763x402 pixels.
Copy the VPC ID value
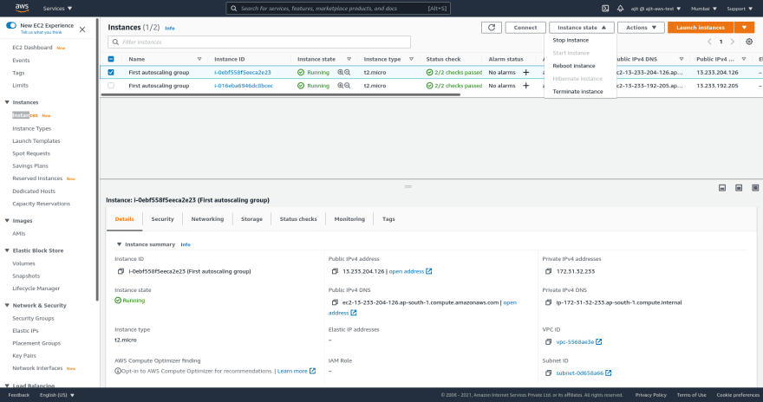pos(548,341)
